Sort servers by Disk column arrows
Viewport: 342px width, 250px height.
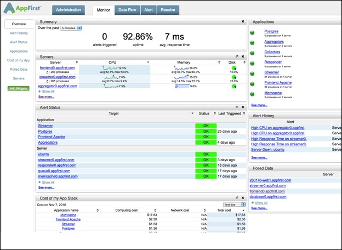pyautogui.click(x=244, y=63)
